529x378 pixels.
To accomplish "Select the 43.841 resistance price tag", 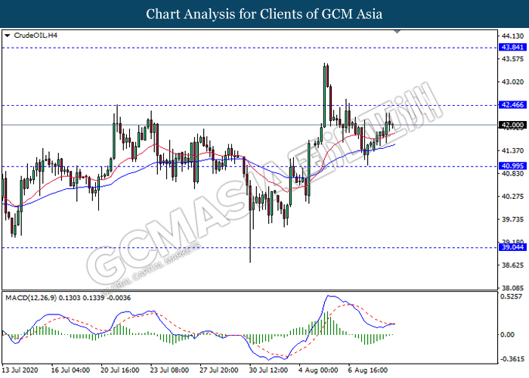I will click(x=512, y=47).
